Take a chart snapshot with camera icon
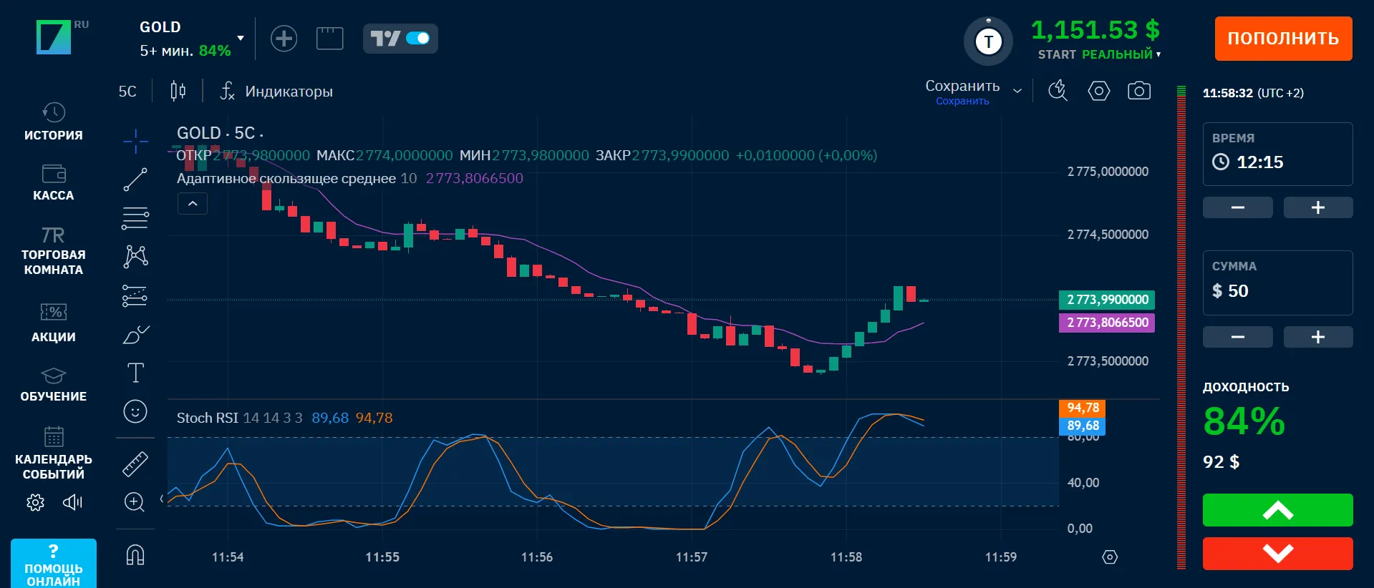The height and width of the screenshot is (588, 1374). [1138, 91]
